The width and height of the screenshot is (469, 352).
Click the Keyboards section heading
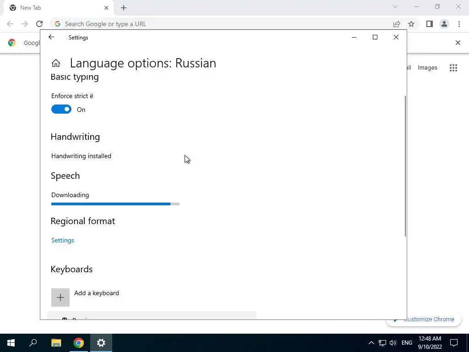click(71, 269)
